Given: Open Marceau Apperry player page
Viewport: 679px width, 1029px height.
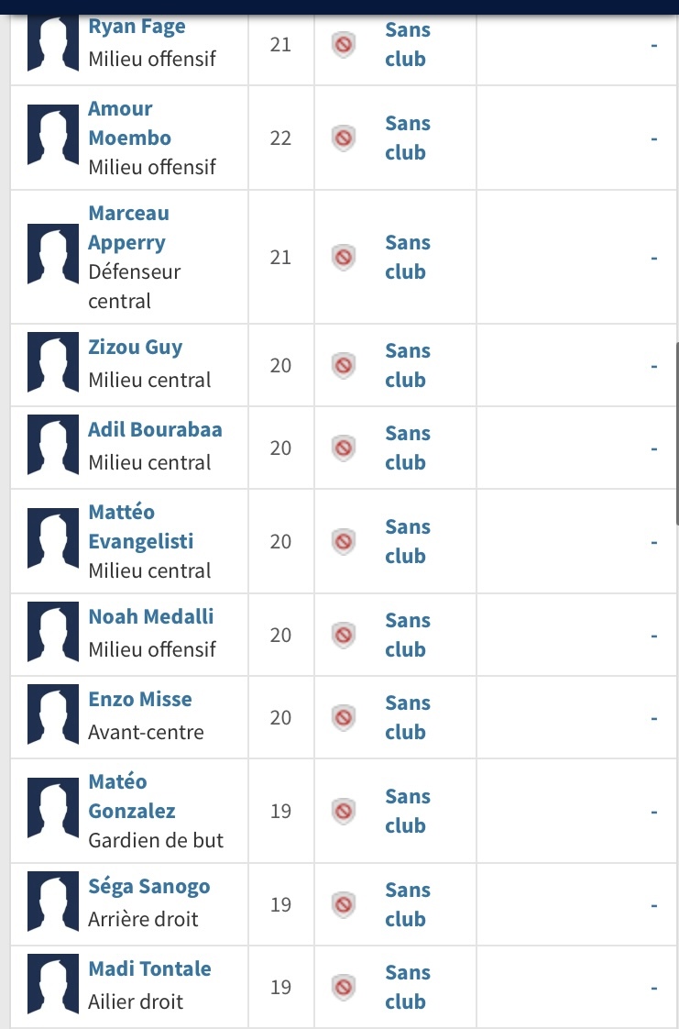Looking at the screenshot, I should [128, 227].
